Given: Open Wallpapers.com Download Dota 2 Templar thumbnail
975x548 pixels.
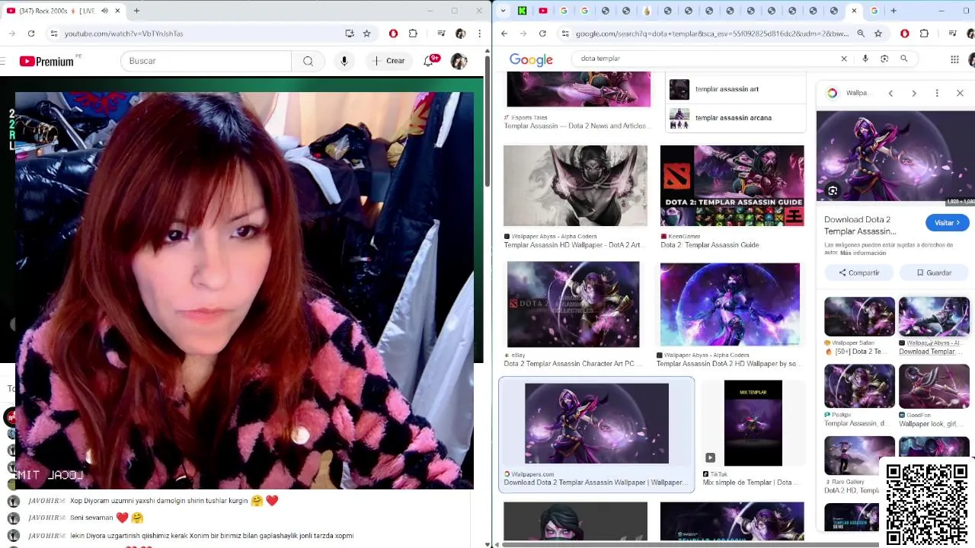Looking at the screenshot, I should click(x=596, y=423).
